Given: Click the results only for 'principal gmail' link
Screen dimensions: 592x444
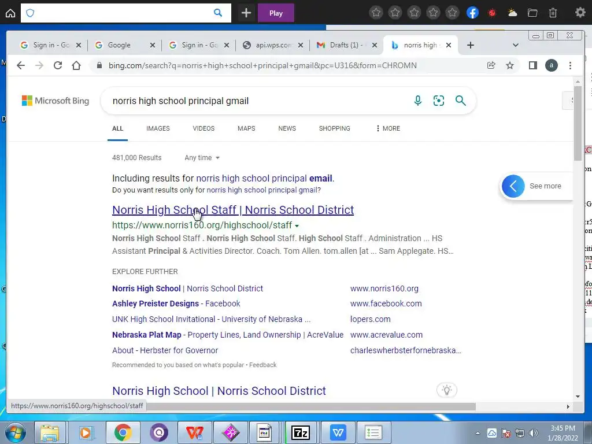Looking at the screenshot, I should pyautogui.click(x=262, y=190).
